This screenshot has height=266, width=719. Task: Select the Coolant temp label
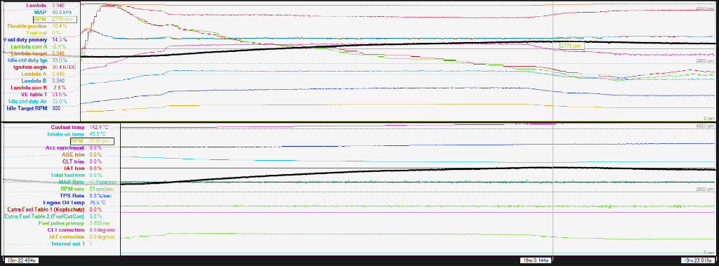68,127
